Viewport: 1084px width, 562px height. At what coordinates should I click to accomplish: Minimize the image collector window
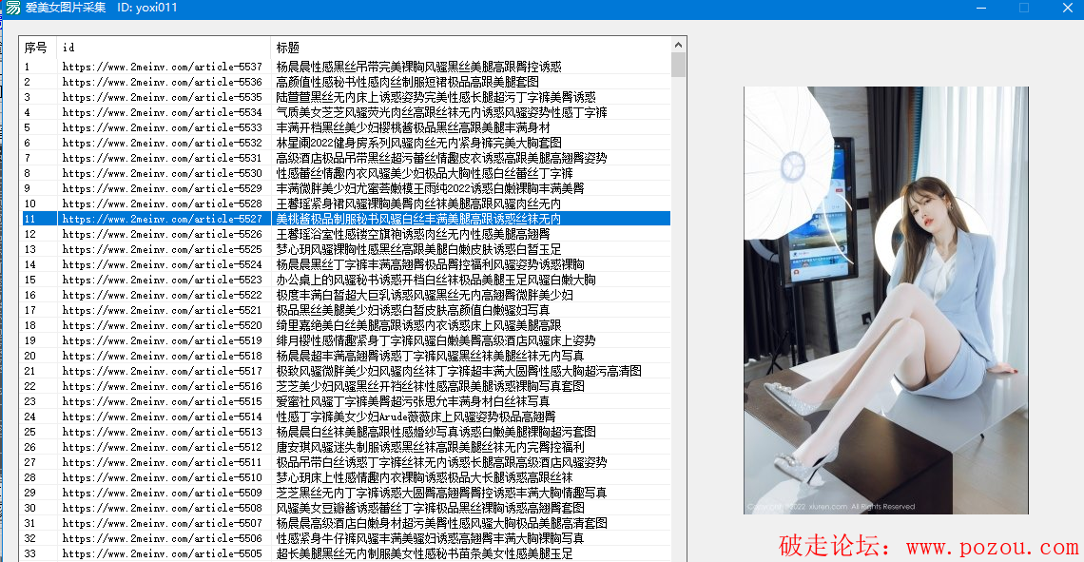(x=981, y=8)
